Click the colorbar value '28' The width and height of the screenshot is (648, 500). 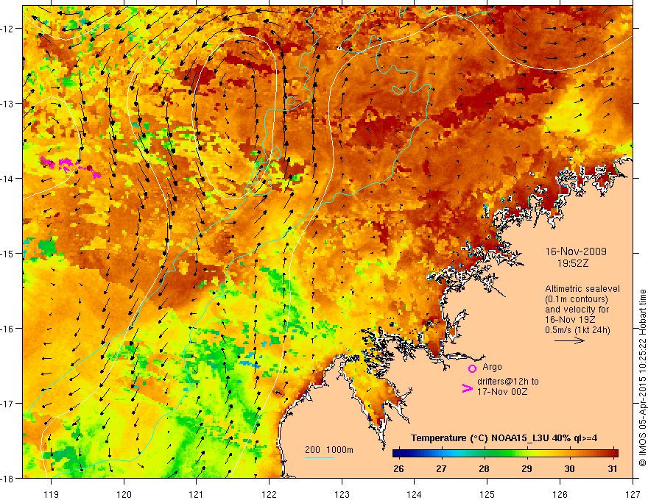[484, 468]
